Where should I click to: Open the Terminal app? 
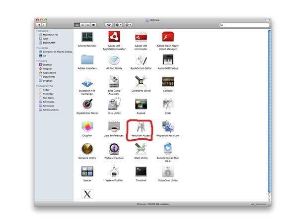click(x=141, y=171)
